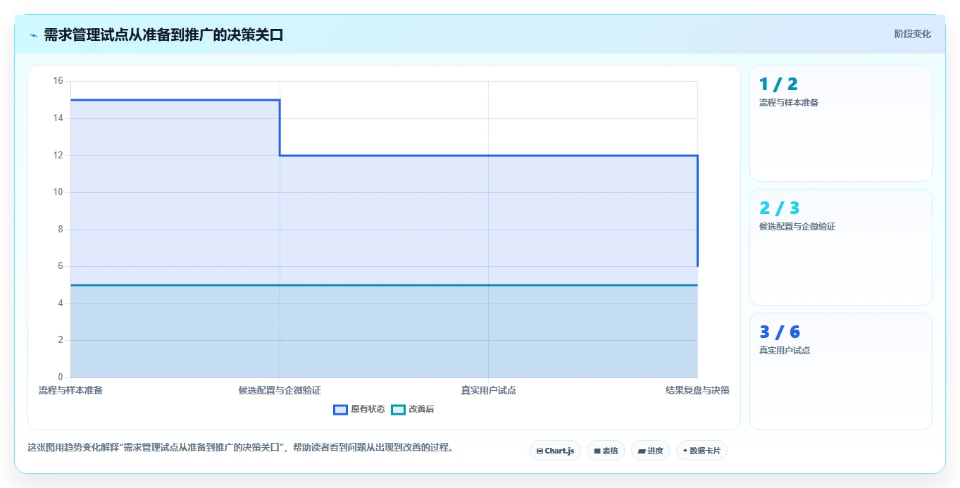Click the 阶段变化 label in header

pyautogui.click(x=912, y=34)
